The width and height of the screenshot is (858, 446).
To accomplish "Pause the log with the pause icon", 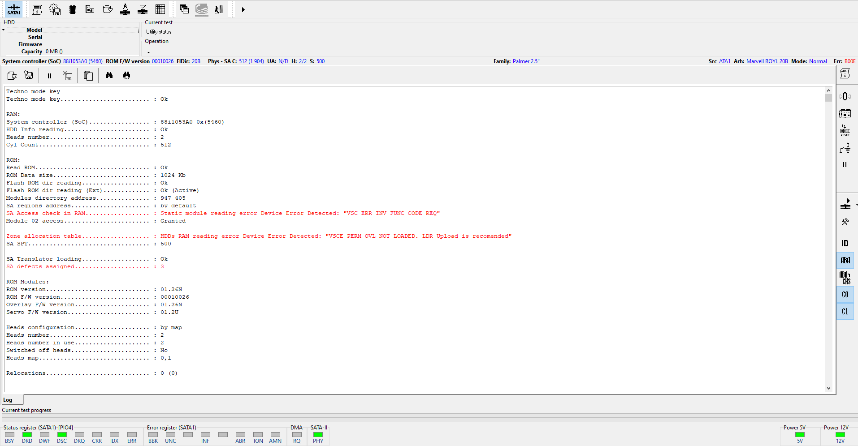I will pos(49,76).
